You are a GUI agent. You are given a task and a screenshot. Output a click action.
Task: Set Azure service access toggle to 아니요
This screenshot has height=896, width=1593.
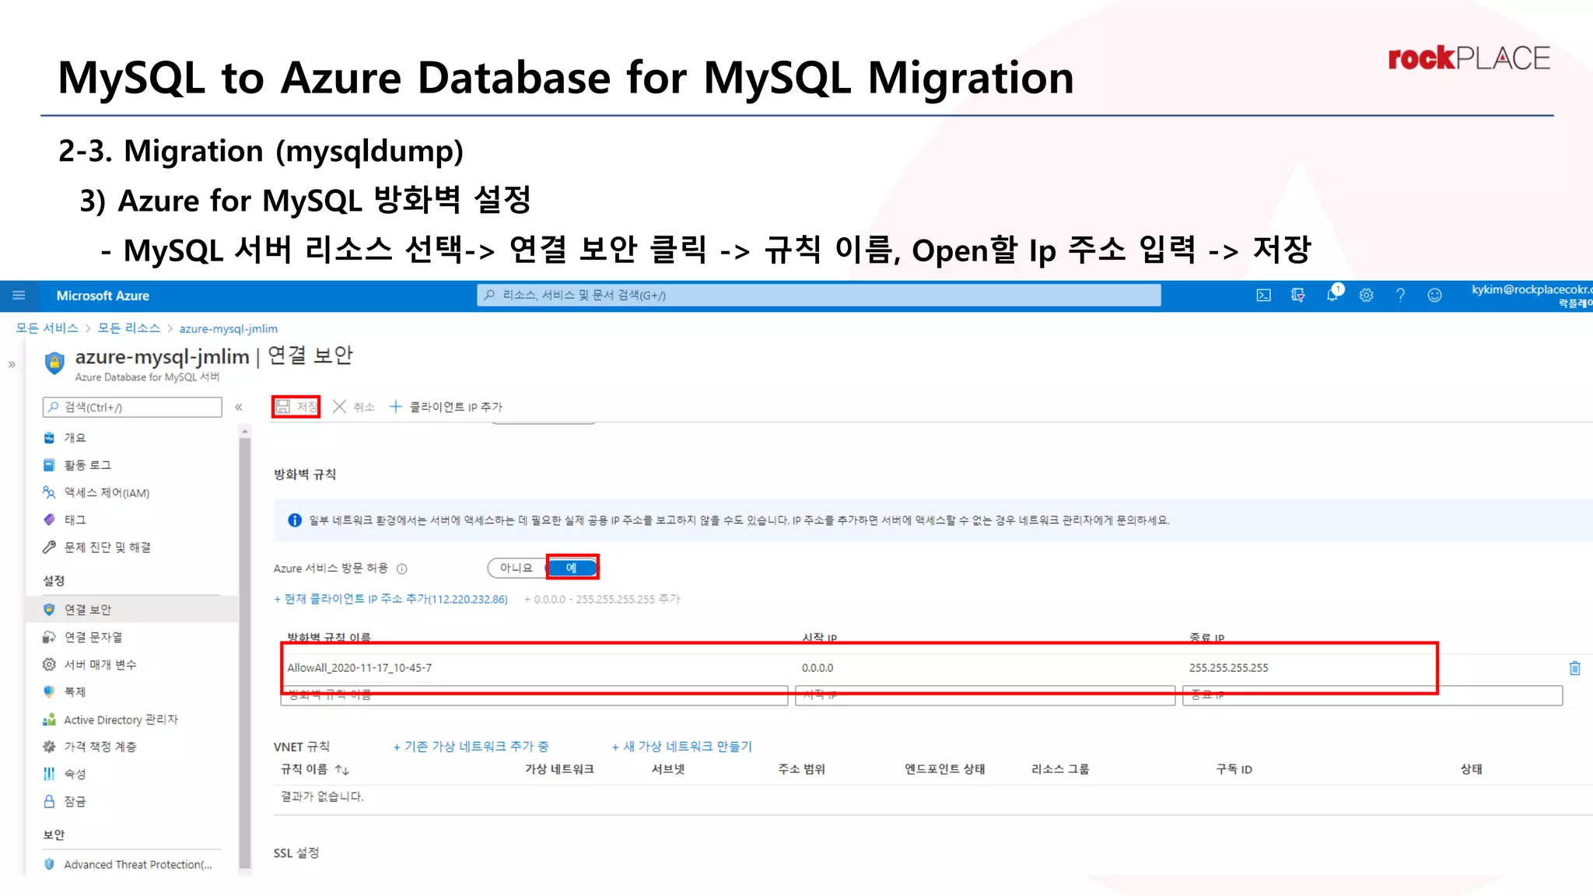(516, 568)
